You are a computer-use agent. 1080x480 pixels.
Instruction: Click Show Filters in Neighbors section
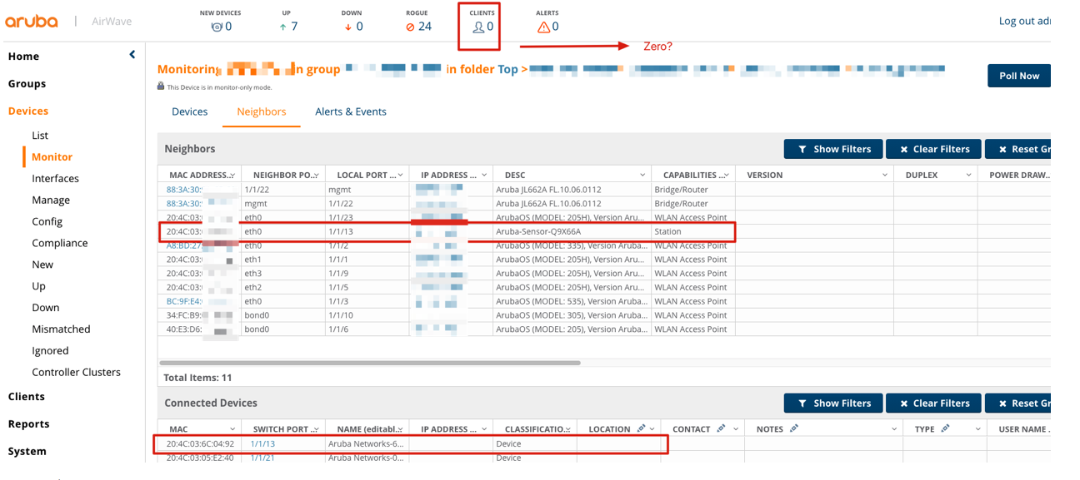(833, 149)
